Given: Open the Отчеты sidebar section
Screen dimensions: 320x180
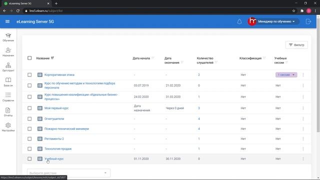Looking at the screenshot, I should [x=8, y=112].
